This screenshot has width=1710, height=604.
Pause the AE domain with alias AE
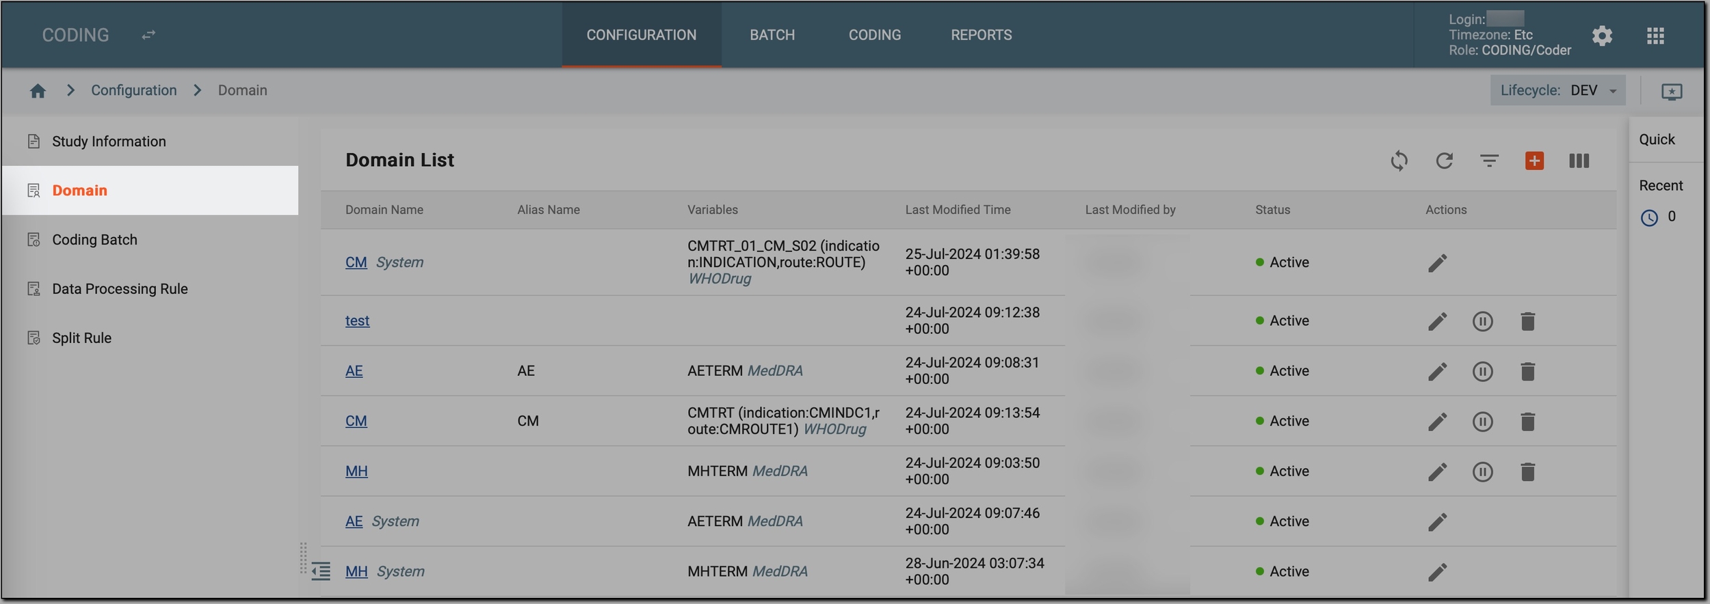point(1482,371)
